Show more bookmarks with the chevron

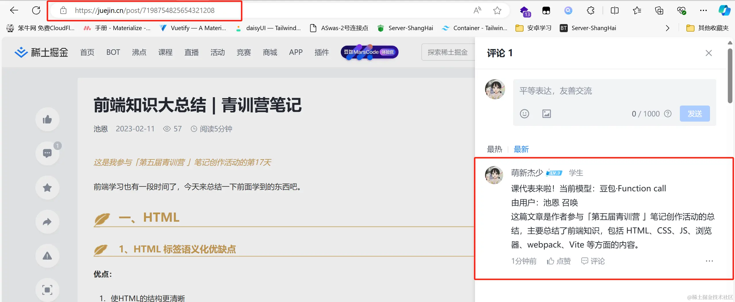click(667, 28)
